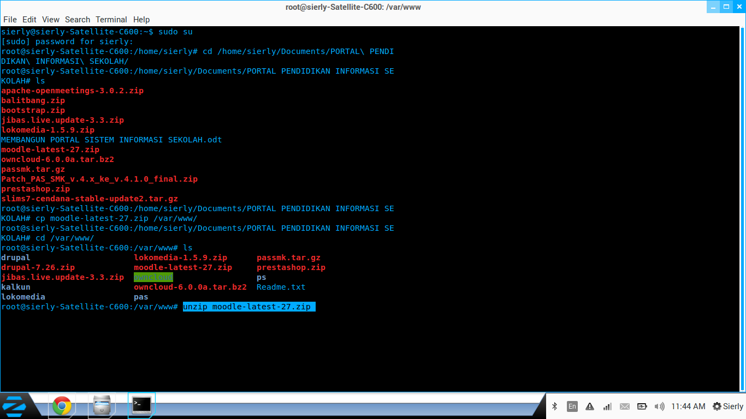The height and width of the screenshot is (419, 746).
Task: Click slims7-cendana-stable-update2.tar.gz text
Action: coord(90,199)
